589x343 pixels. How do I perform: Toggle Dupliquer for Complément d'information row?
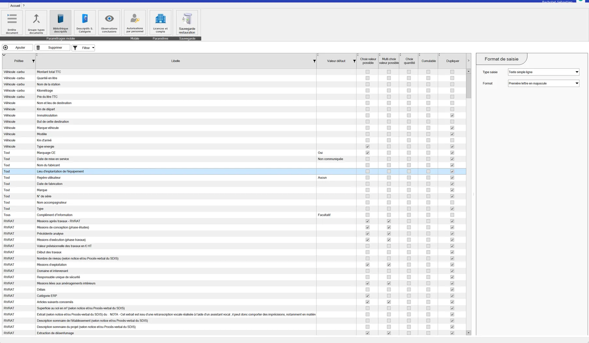[x=452, y=215]
